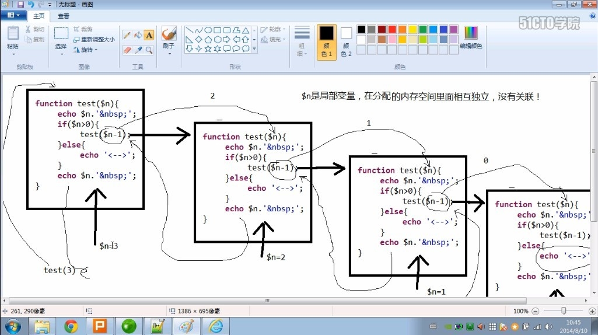Viewport: 598px width, 335px height.
Task: Open the 轮廓 outline dropdown
Action: tap(273, 29)
